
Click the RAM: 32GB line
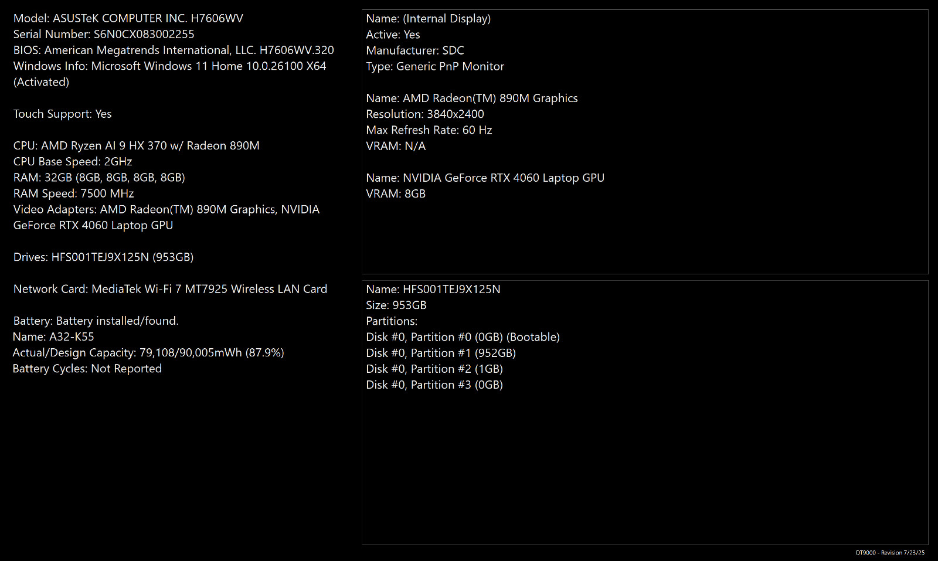99,178
